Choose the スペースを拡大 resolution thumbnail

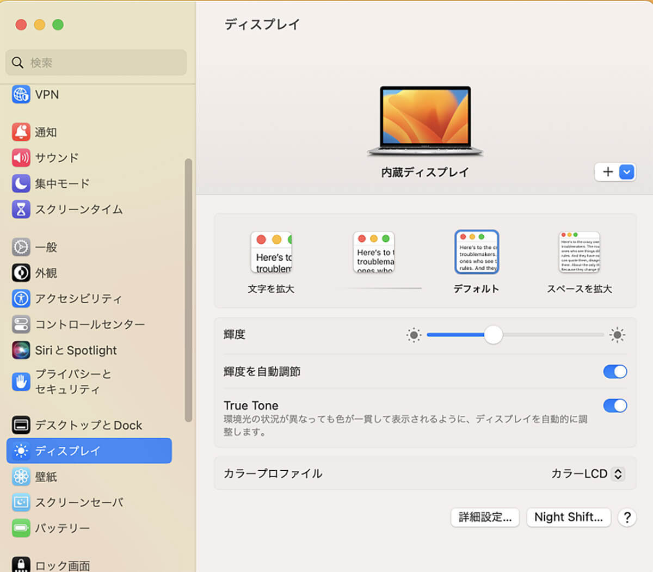(x=579, y=253)
